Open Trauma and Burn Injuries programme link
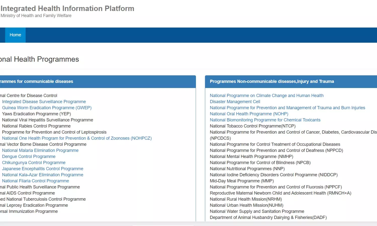The image size is (377, 226). click(287, 108)
